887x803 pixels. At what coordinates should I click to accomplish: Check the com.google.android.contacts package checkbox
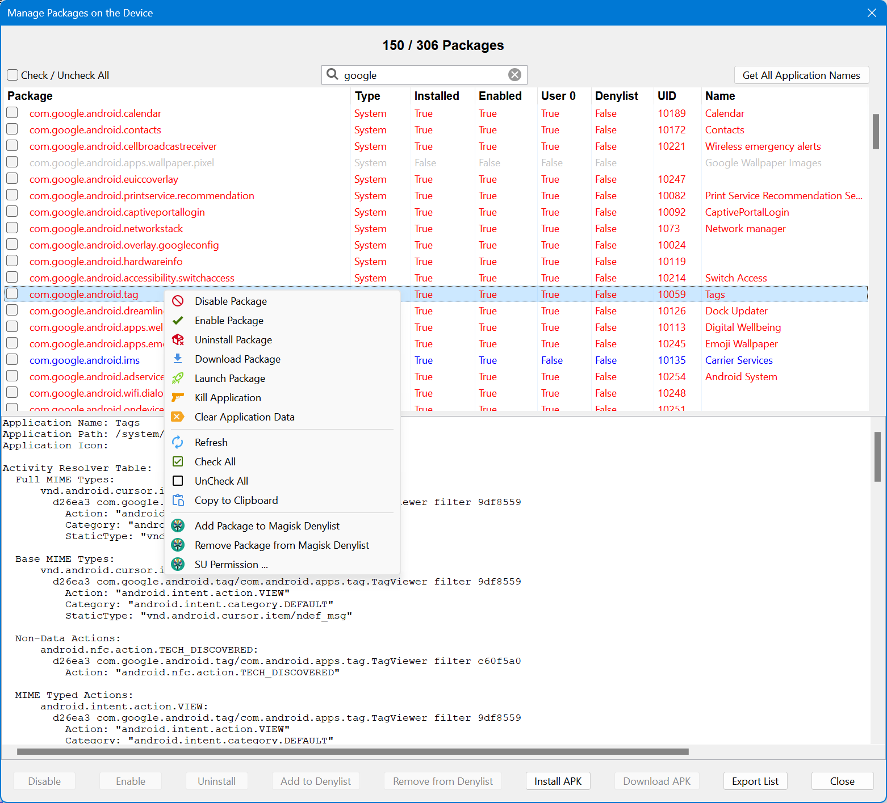[x=12, y=129]
